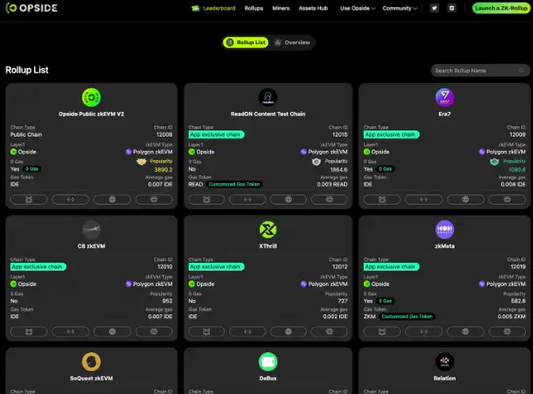This screenshot has width=533, height=394.
Task: Expand the Use Opside dropdown
Action: [357, 8]
